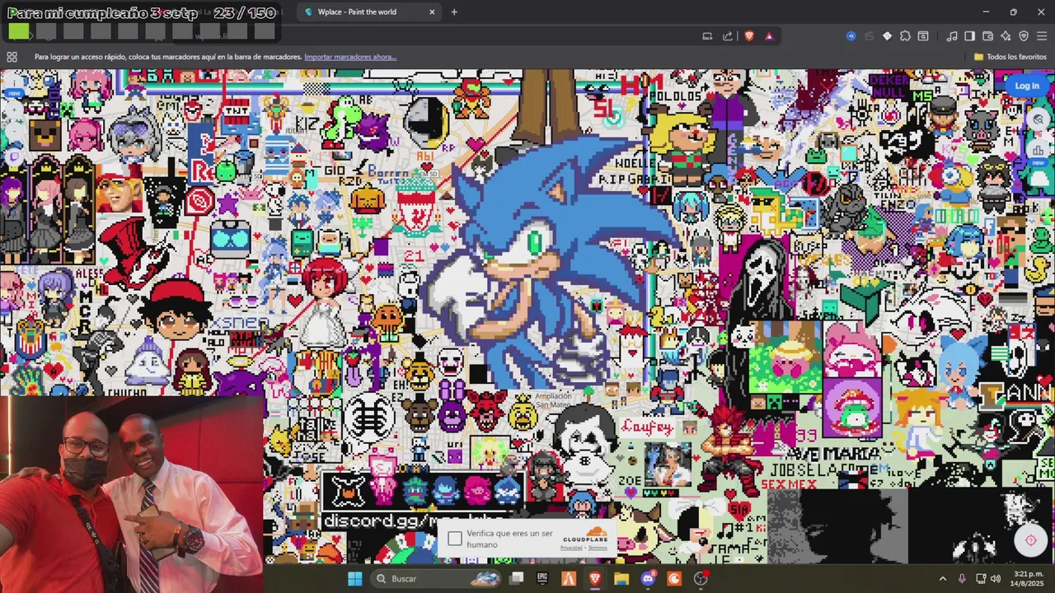Open Task View on the taskbar

516,578
